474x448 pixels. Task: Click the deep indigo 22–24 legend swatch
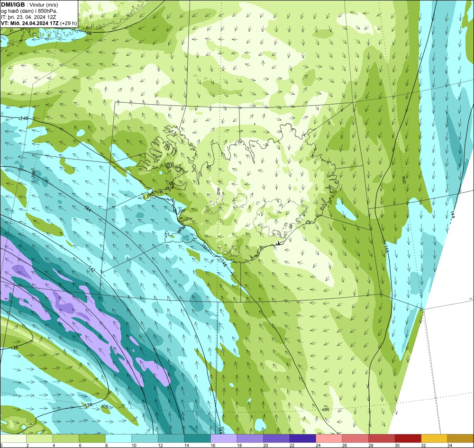[302, 439]
